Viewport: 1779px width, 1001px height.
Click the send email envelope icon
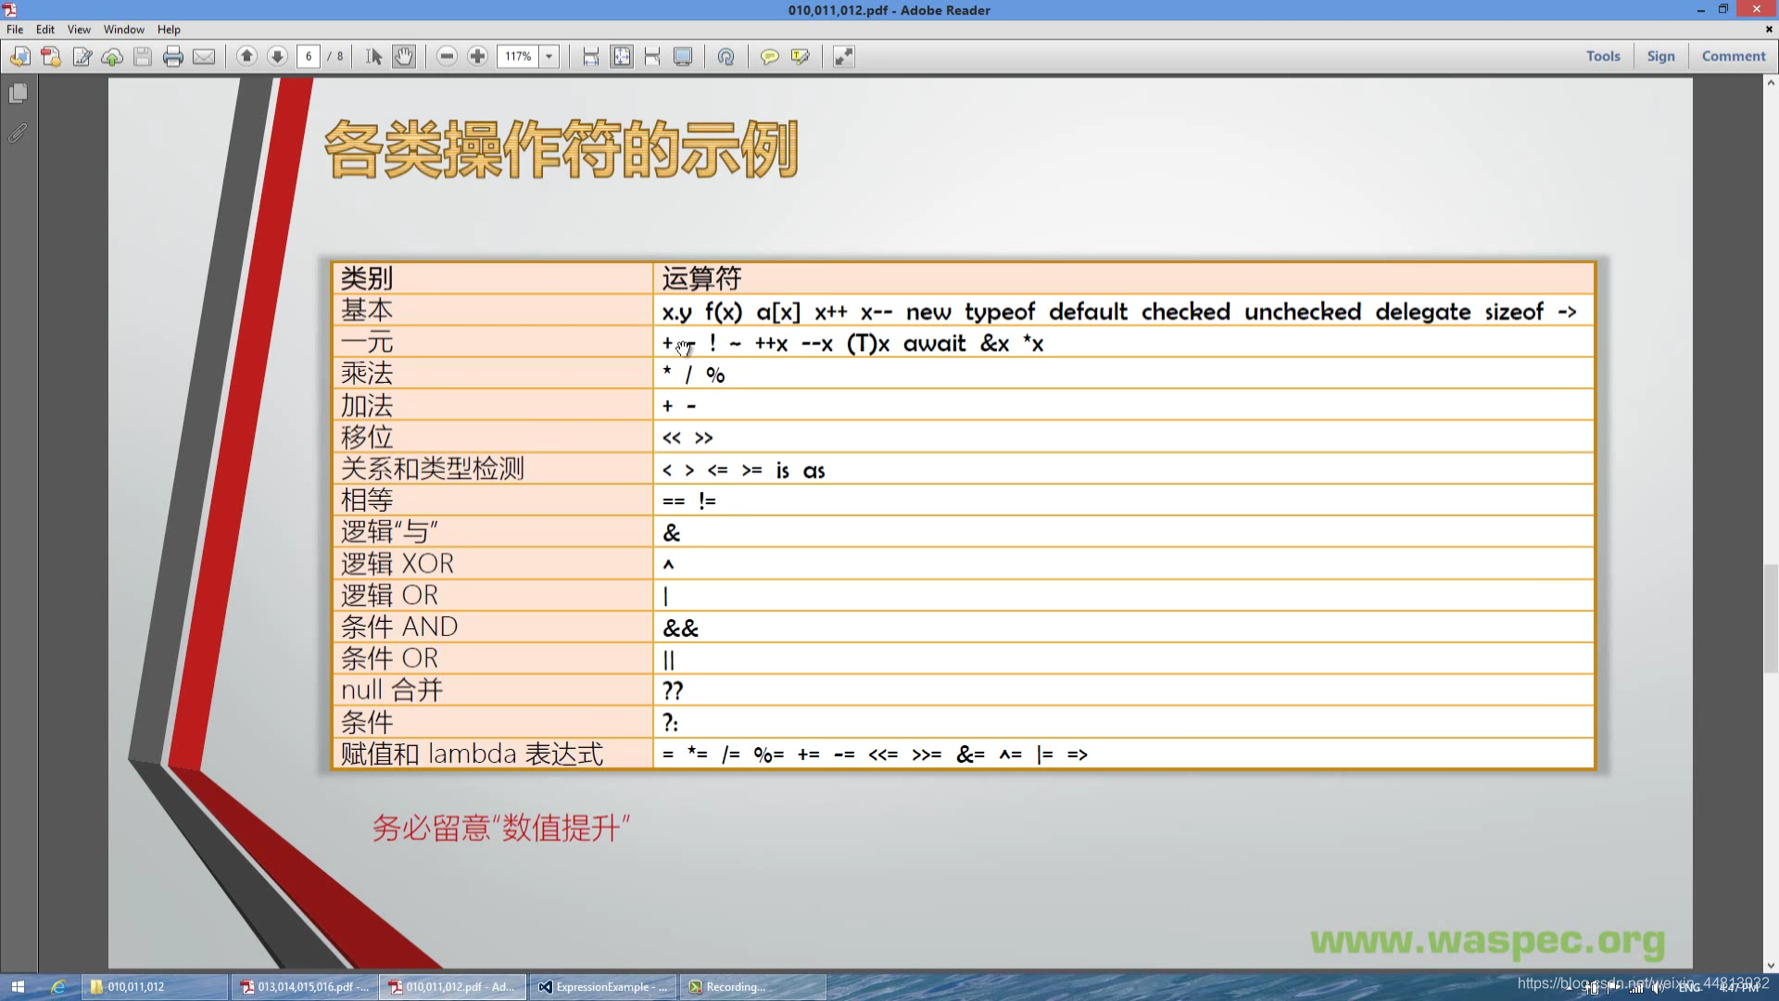pyautogui.click(x=204, y=57)
